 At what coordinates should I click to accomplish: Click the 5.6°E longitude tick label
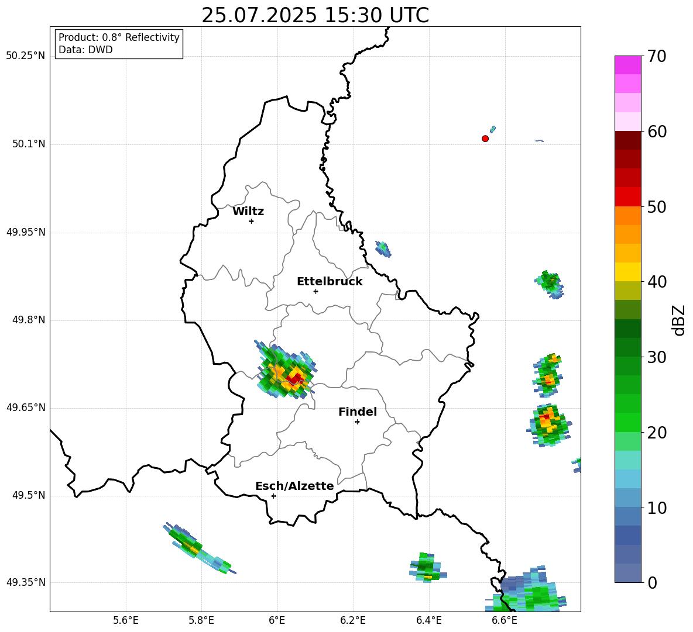pos(126,620)
